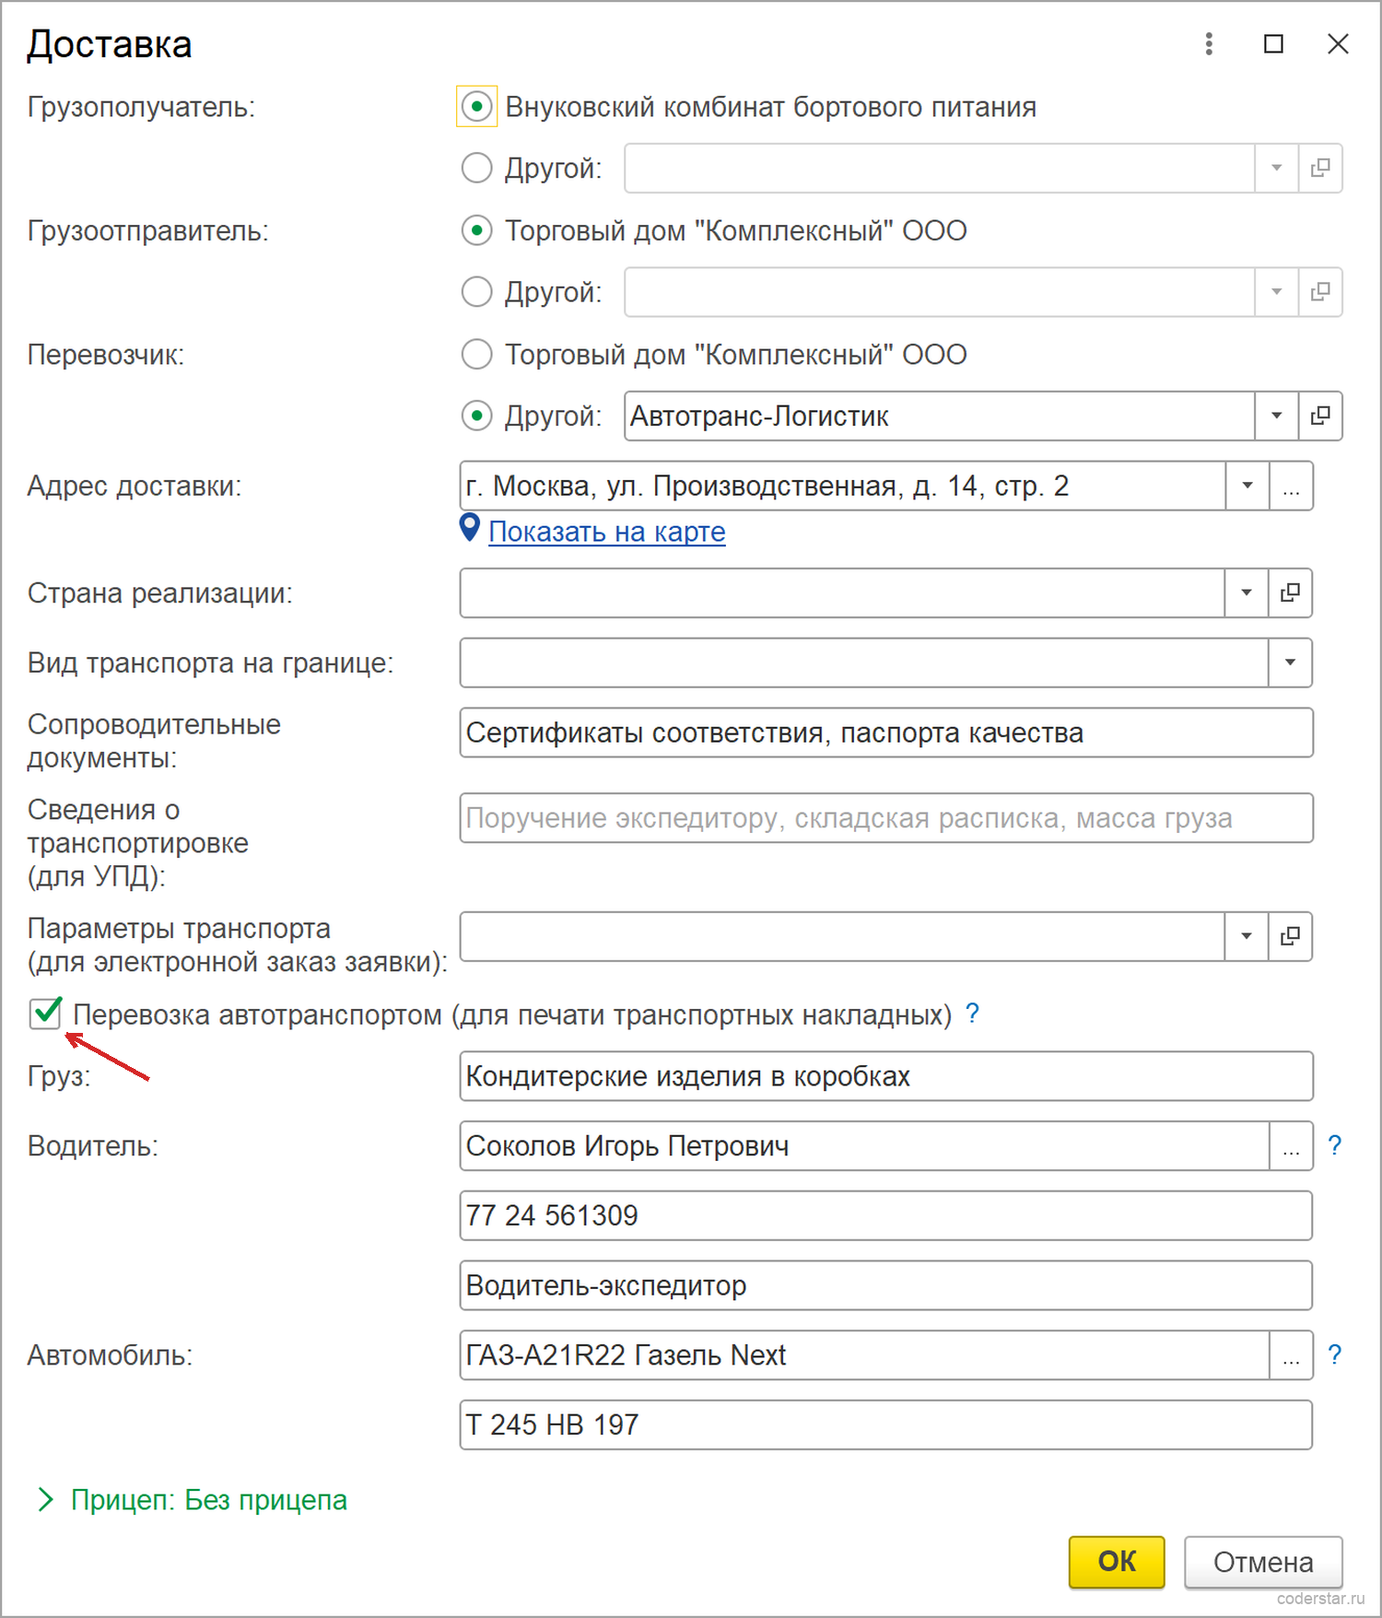
Task: Uncheck Перевозка автотранспортом checkbox
Action: tap(45, 1014)
